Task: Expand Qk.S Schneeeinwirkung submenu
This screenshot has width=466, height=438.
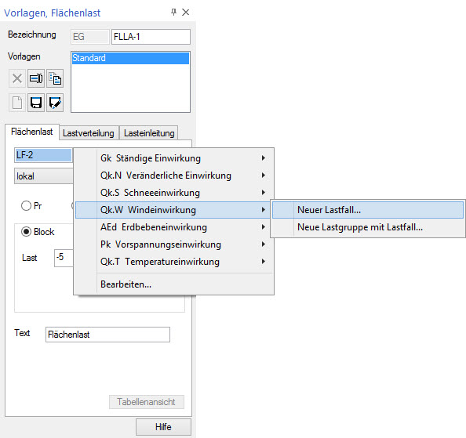Action: click(174, 193)
